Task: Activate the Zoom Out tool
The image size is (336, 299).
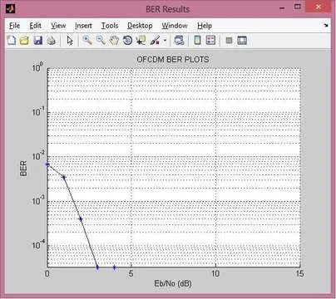Action: (101, 41)
